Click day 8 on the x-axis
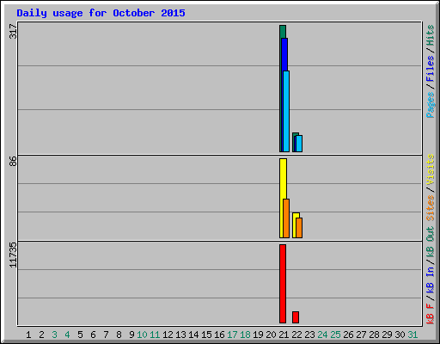The width and height of the screenshot is (440, 344). point(119,335)
